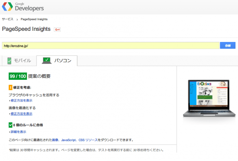Screen dimensions: 238x161
Task: Click the mobile phone checkmark icon
Action: pyautogui.click(x=9, y=61)
